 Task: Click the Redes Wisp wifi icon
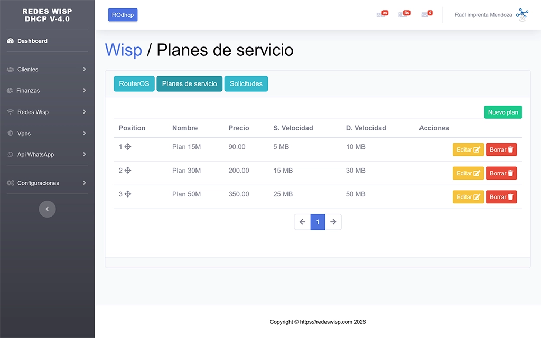pyautogui.click(x=10, y=112)
